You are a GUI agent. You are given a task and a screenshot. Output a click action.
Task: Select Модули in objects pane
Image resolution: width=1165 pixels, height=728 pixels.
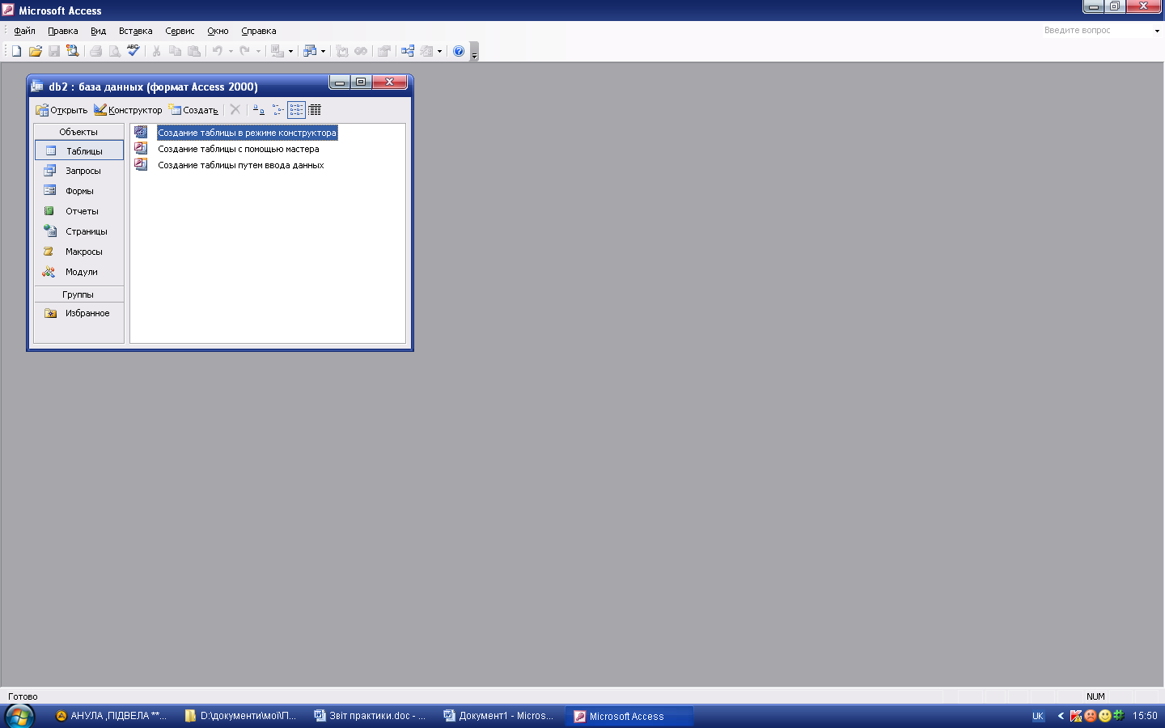point(79,272)
